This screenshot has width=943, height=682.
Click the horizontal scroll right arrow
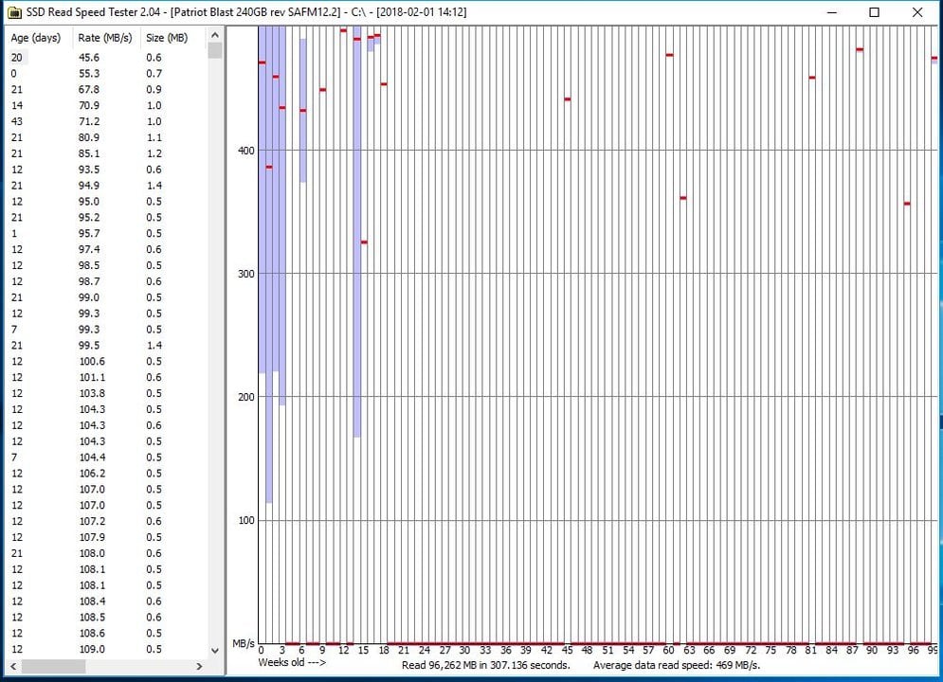(200, 666)
